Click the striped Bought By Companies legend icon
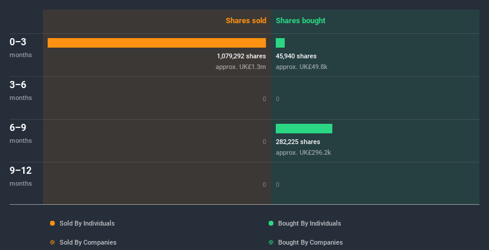489x250 pixels. [271, 242]
